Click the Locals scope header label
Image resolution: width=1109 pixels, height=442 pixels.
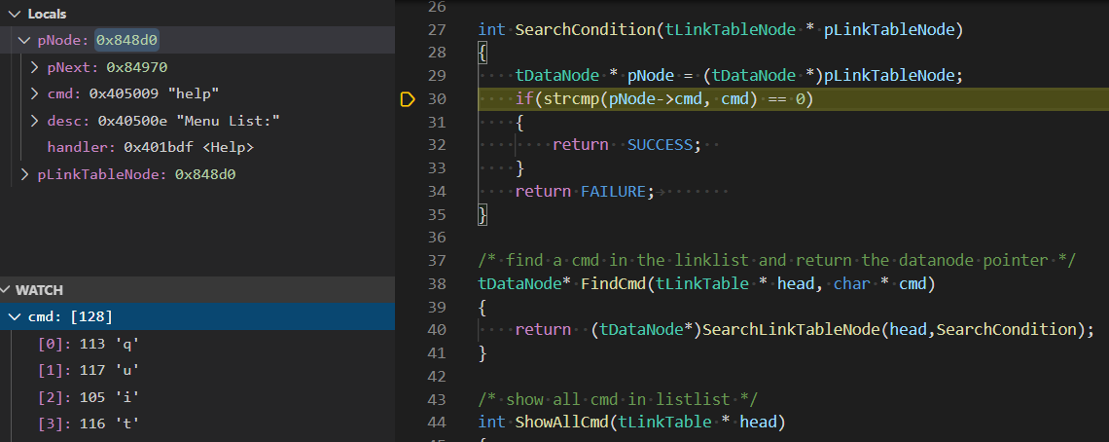point(47,14)
